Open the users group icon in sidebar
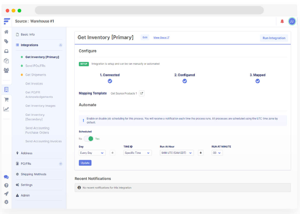Viewport: 300px width, 214px height. click(6, 70)
